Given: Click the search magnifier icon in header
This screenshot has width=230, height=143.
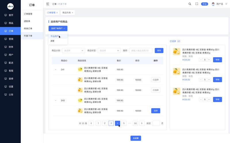Looking at the screenshot, I should click(x=190, y=4).
